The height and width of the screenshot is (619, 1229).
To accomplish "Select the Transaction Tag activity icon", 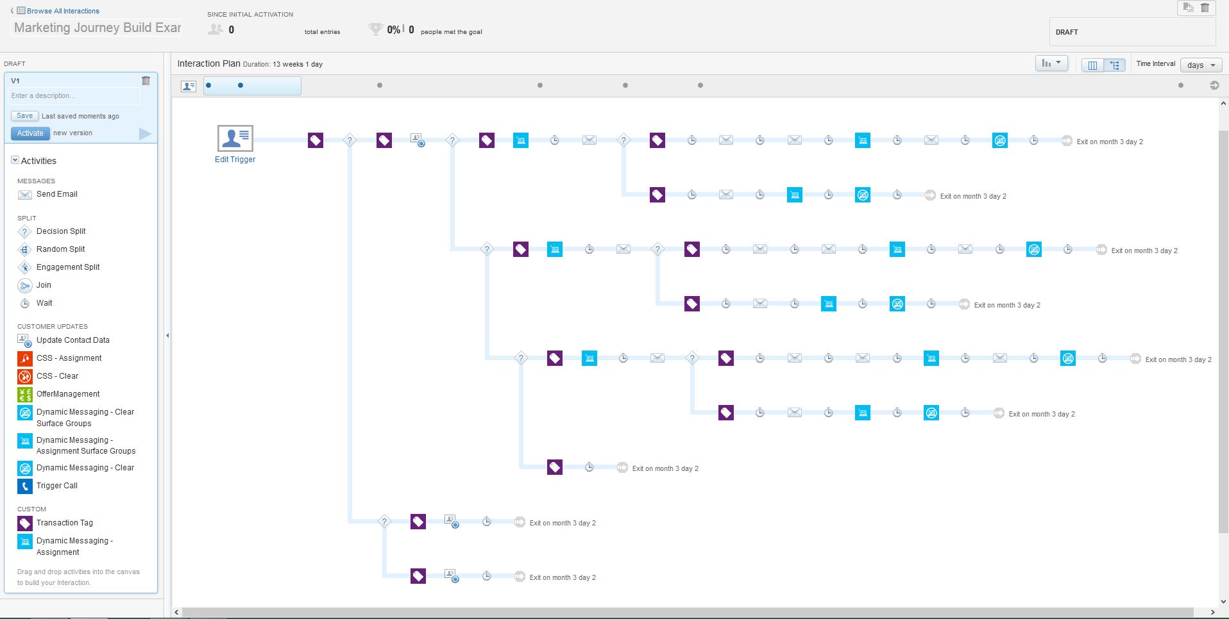I will click(24, 524).
